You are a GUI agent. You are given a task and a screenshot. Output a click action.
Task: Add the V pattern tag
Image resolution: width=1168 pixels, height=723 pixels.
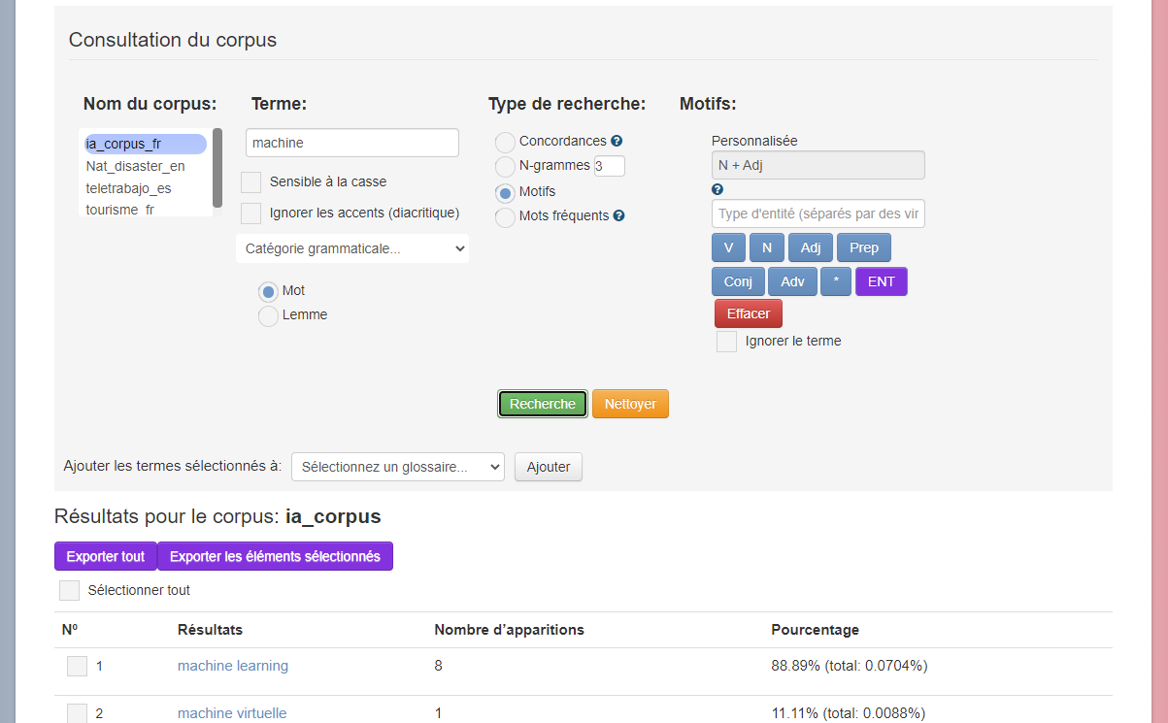pyautogui.click(x=728, y=247)
